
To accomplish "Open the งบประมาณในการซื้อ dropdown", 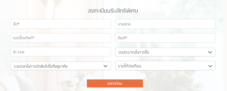I will tap(165, 52).
